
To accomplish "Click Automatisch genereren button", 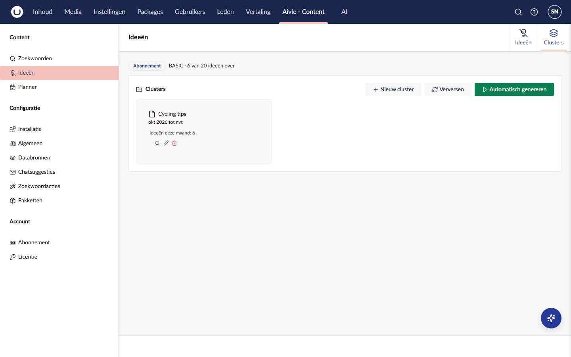I will [514, 89].
